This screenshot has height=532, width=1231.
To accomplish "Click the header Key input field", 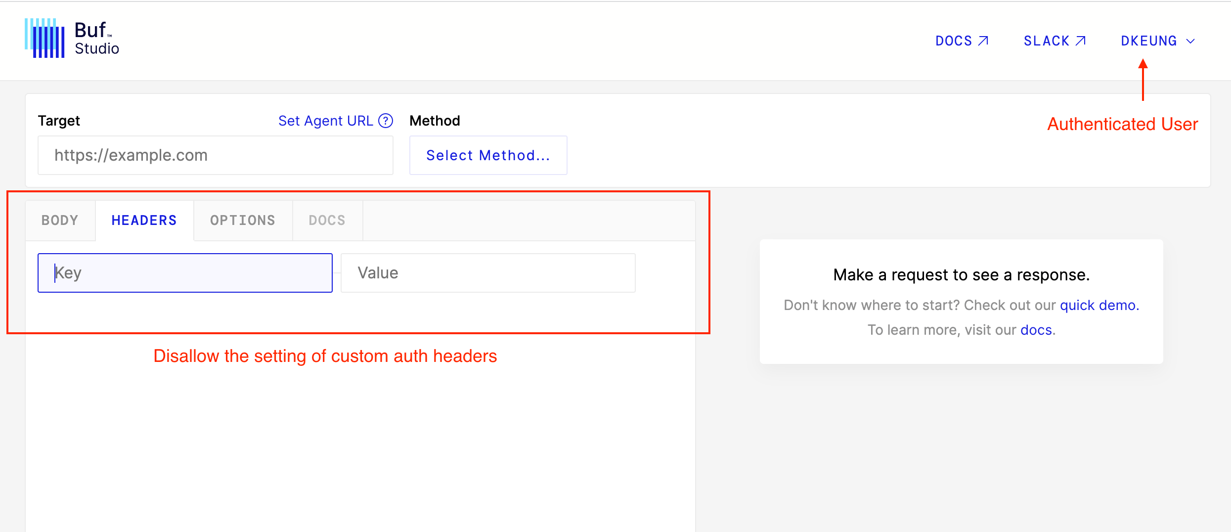I will [185, 273].
